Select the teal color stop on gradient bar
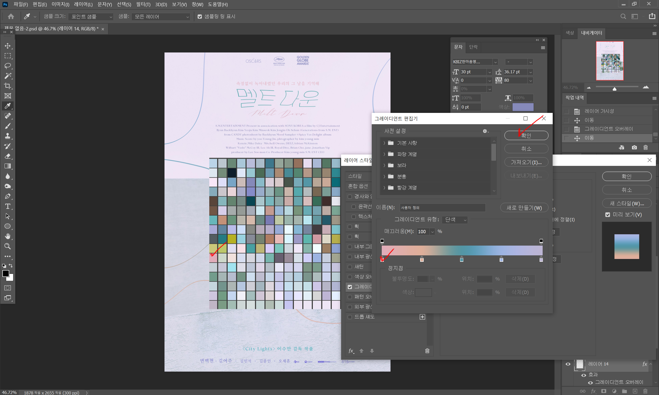This screenshot has width=659, height=395. (462, 259)
